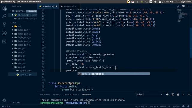Accept the update_purchases autocomplete suggestion
This screenshot has height=108, width=192.
114,74
